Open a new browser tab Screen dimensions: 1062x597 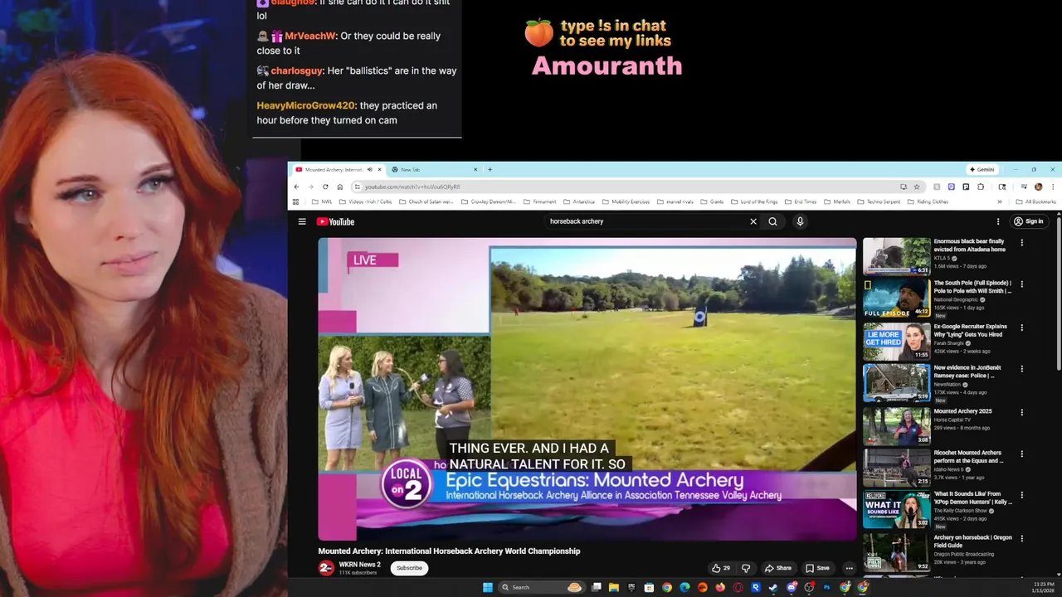point(490,169)
